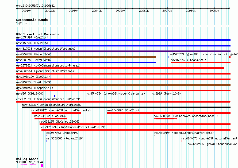238x168 pixels.
Task: Click the nsv3336888 (Audano2019) label
Action: (x=65, y=138)
